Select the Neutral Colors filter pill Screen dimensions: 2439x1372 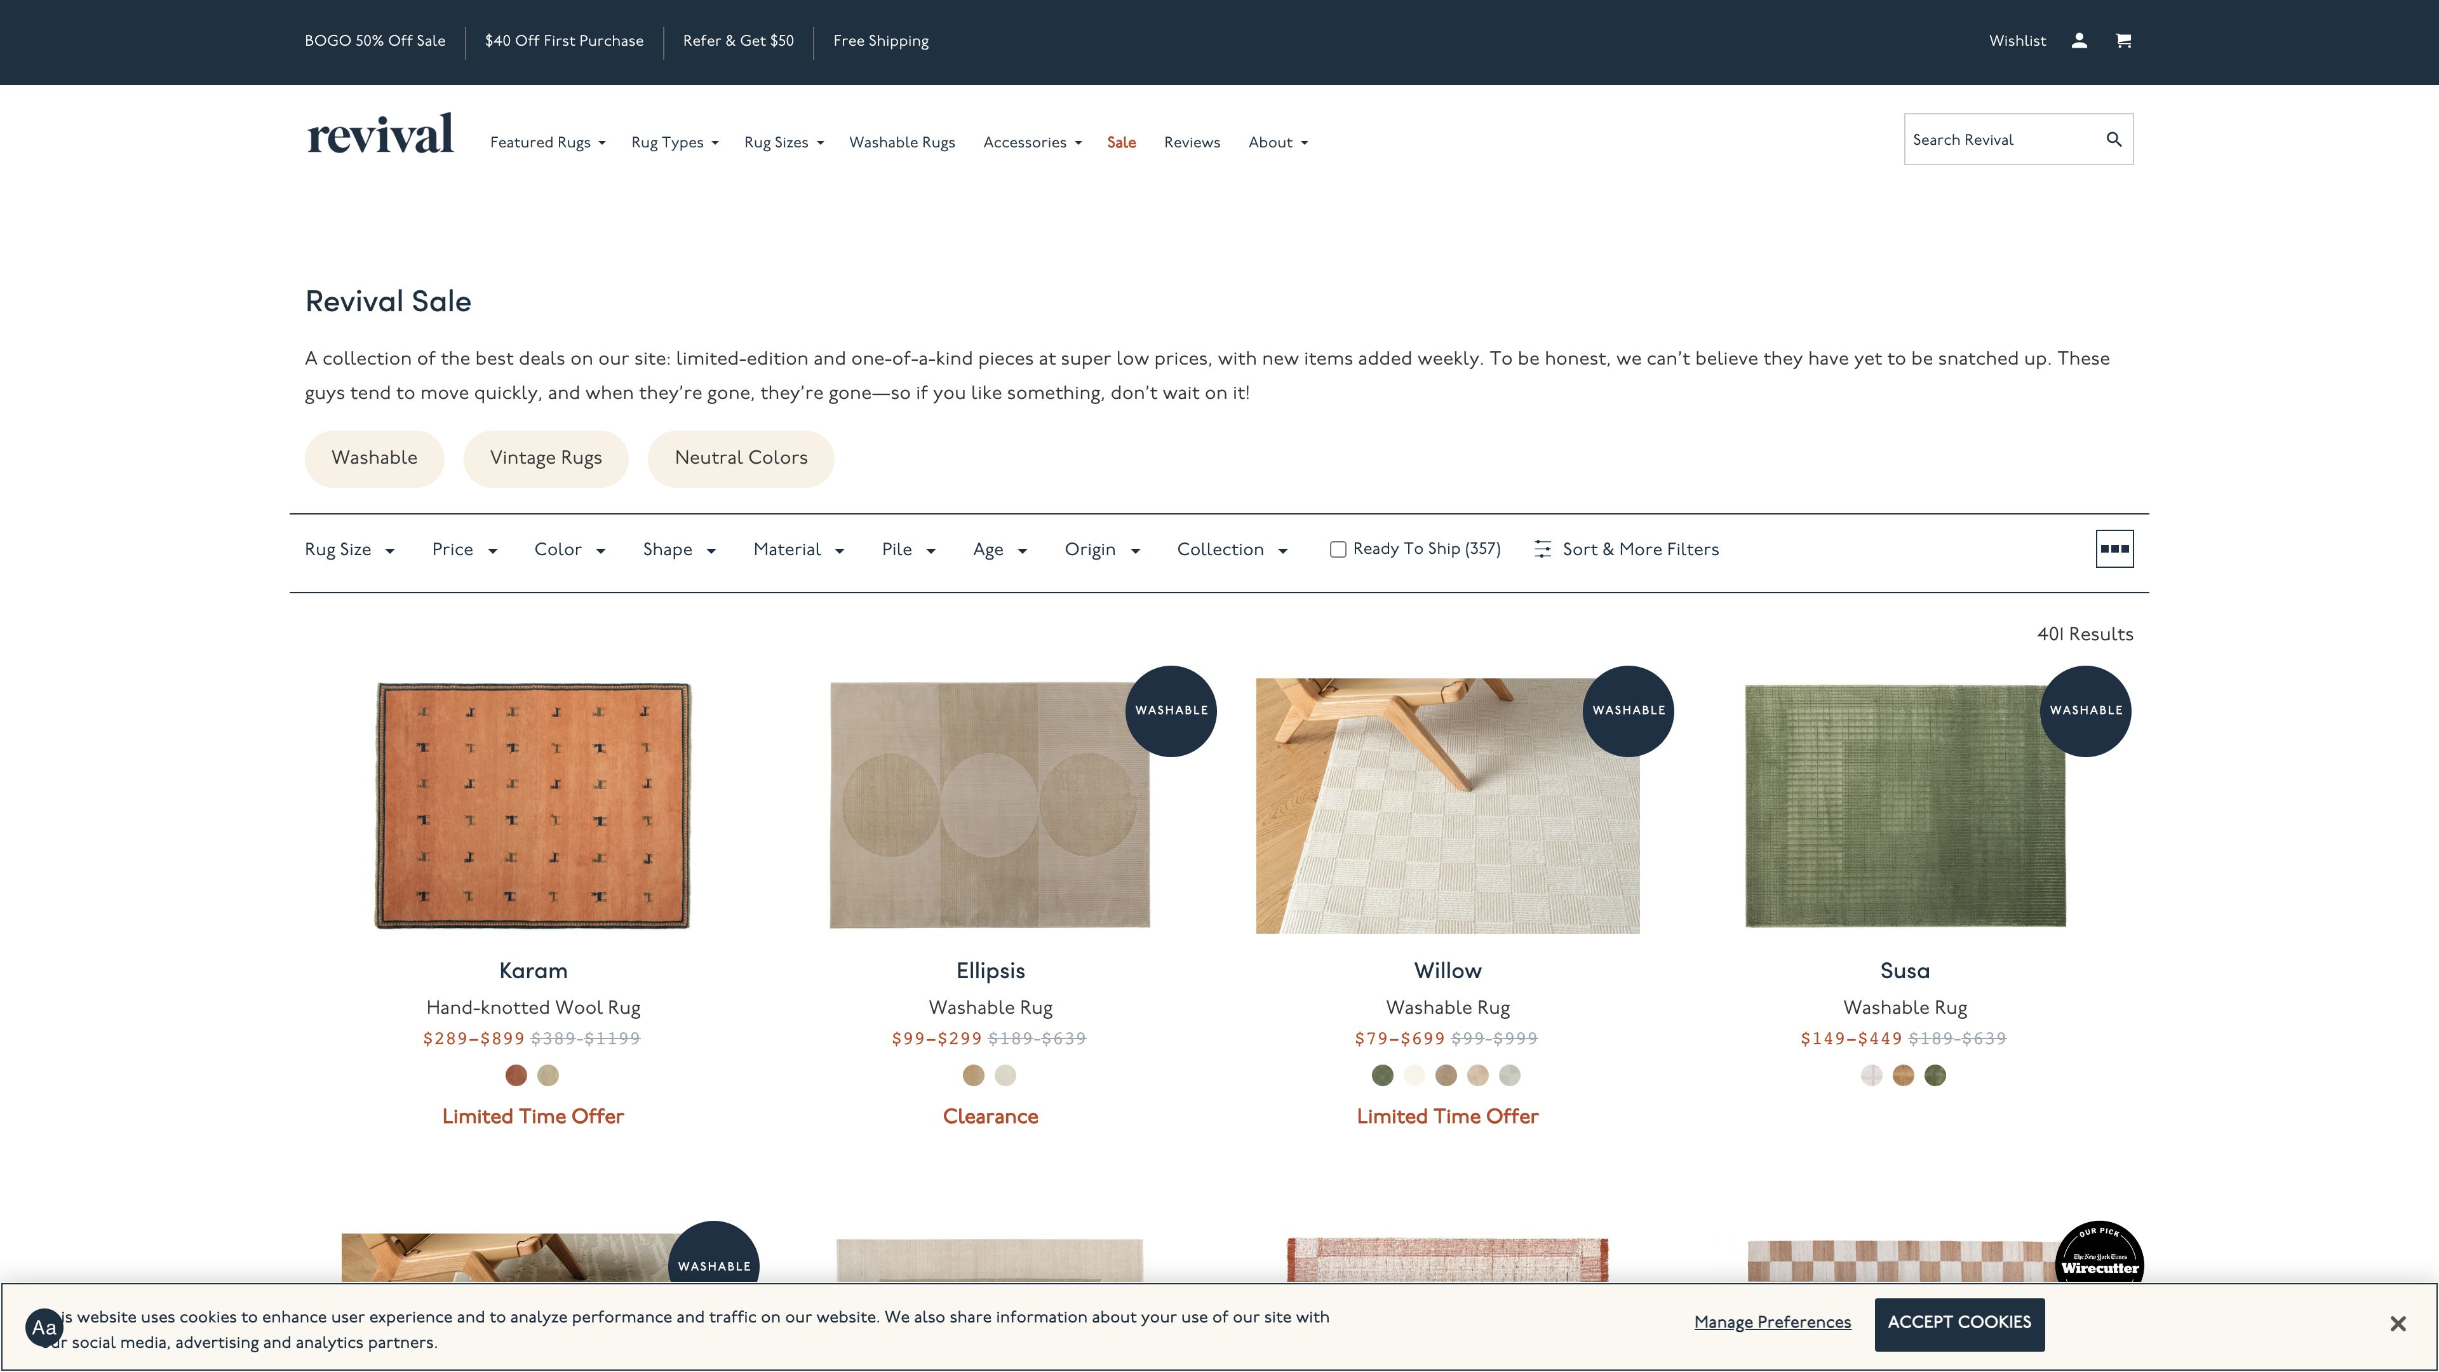click(741, 458)
